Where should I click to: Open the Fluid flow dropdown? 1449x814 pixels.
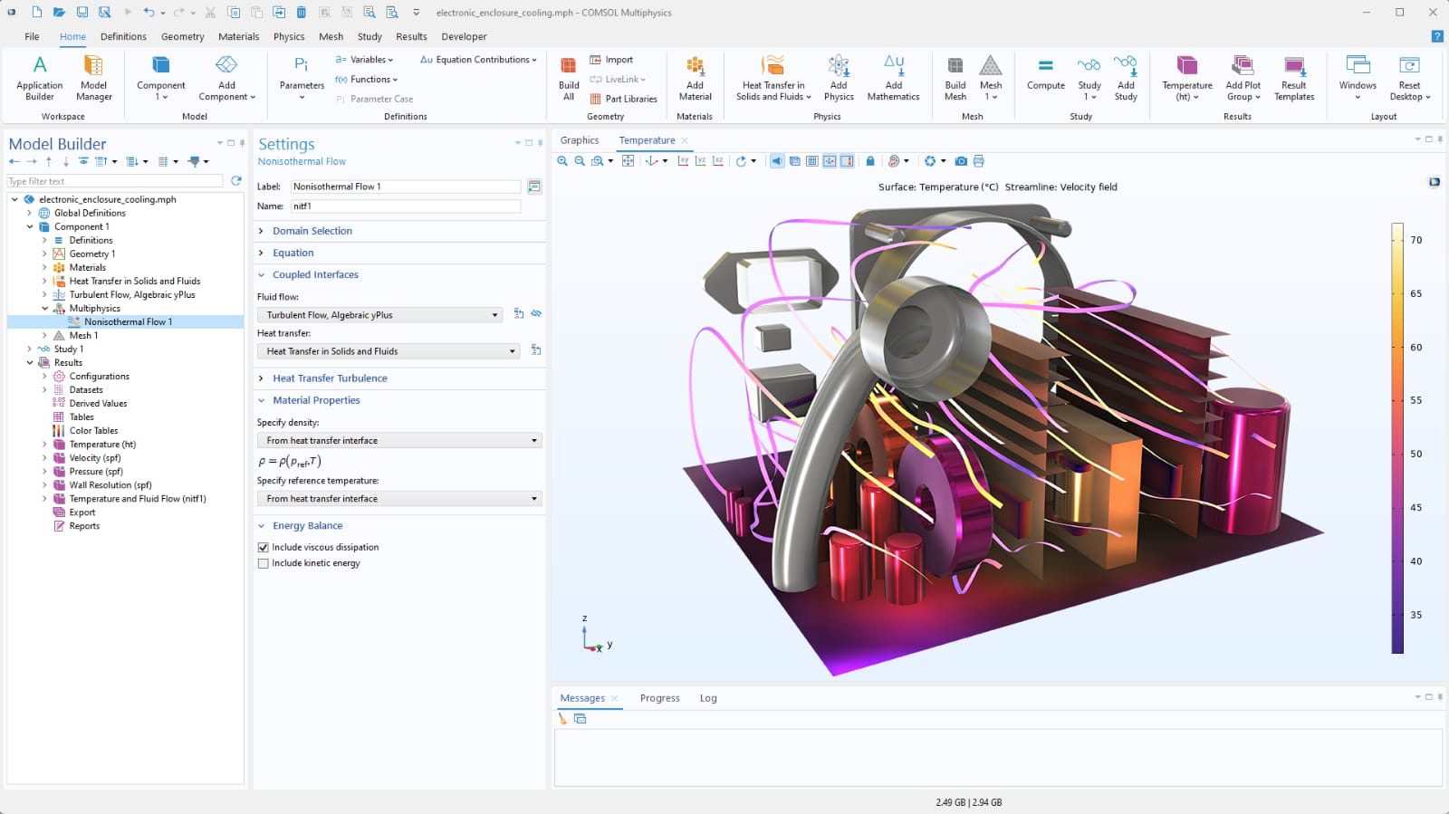click(379, 315)
